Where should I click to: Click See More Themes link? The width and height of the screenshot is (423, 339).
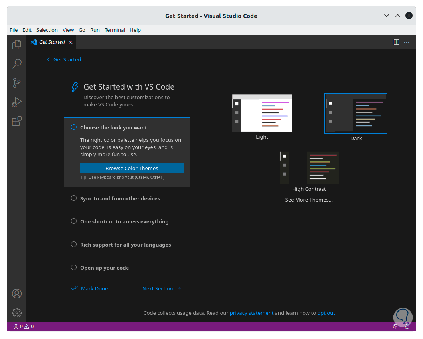[x=309, y=200]
